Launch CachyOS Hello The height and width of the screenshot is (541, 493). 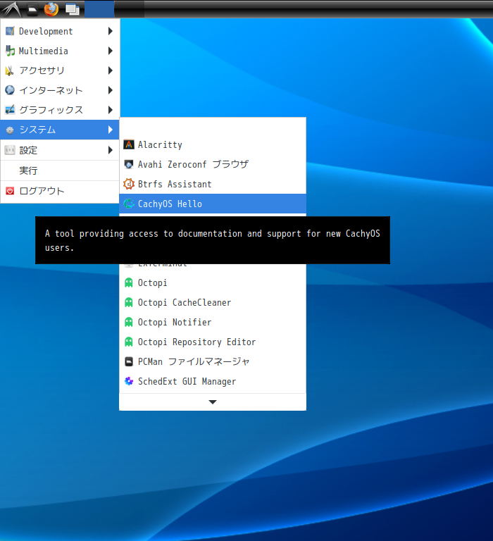click(213, 204)
